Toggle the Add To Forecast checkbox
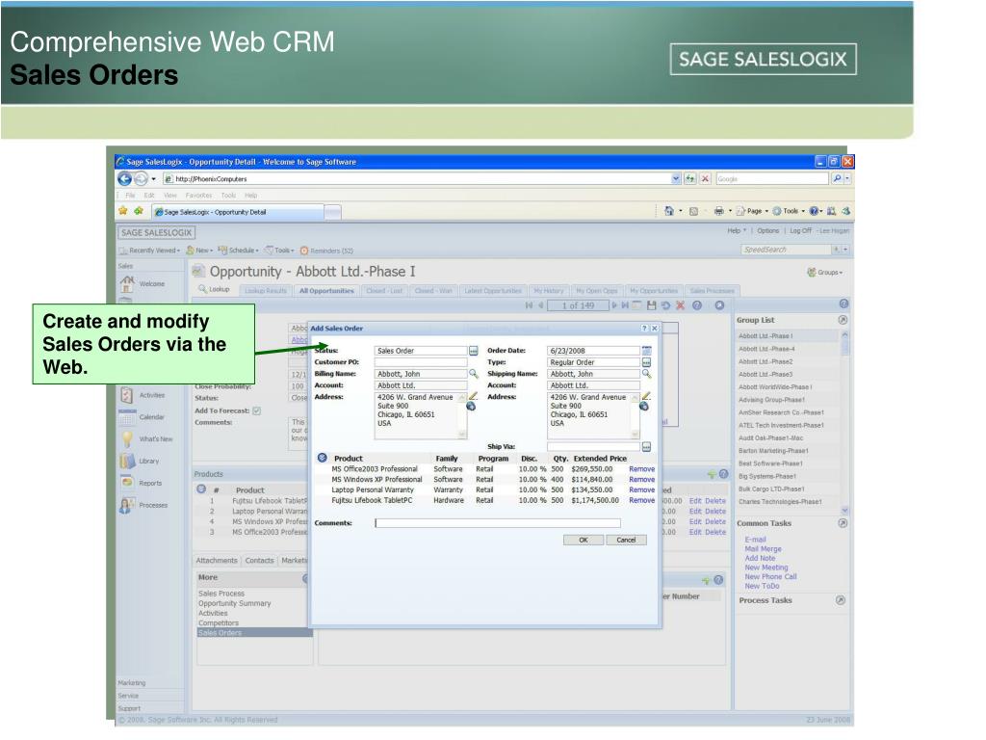This screenshot has width=986, height=740. pyautogui.click(x=256, y=410)
